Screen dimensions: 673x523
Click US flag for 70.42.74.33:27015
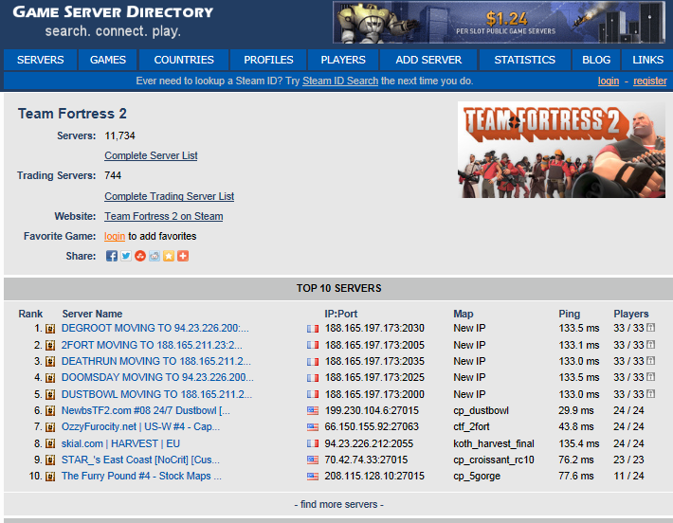(313, 460)
